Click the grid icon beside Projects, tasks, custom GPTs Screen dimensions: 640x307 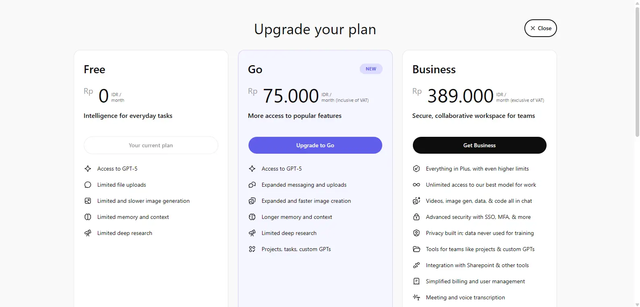click(252, 249)
